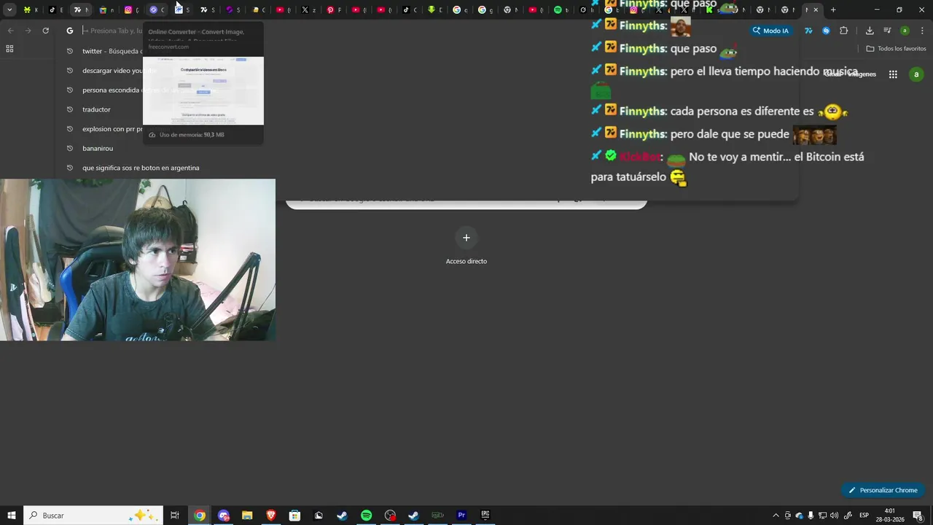Open volume control in system tray
The height and width of the screenshot is (525, 933).
point(834,516)
